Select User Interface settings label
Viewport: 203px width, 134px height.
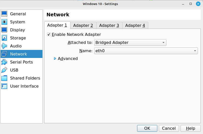(x=24, y=86)
